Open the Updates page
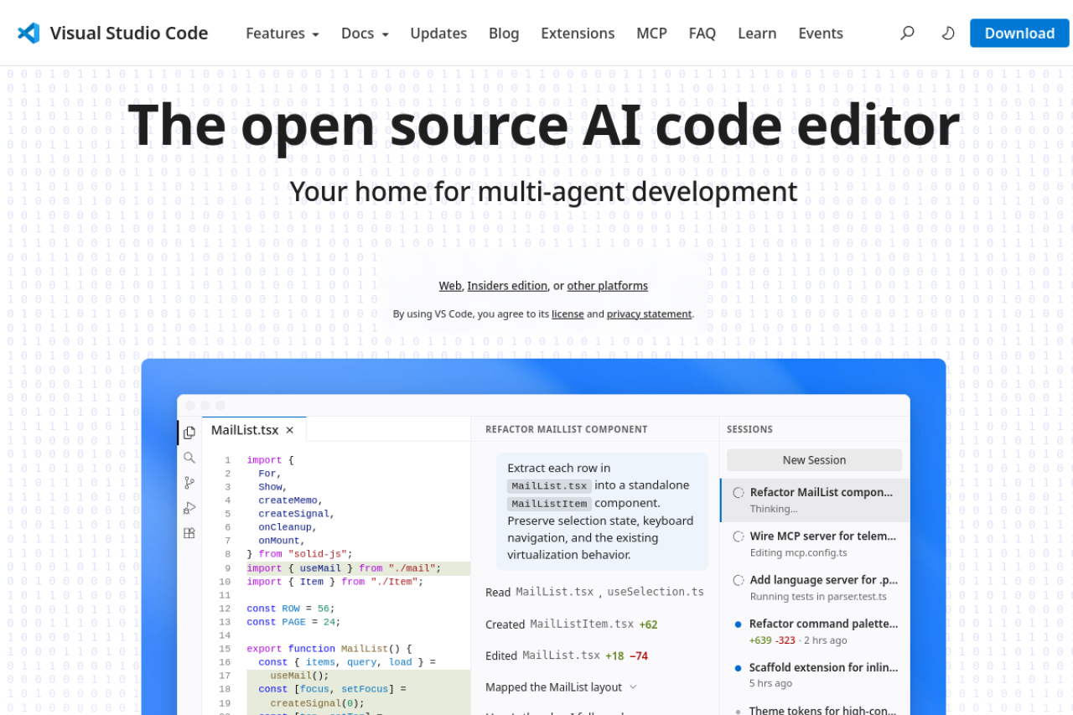 point(438,34)
